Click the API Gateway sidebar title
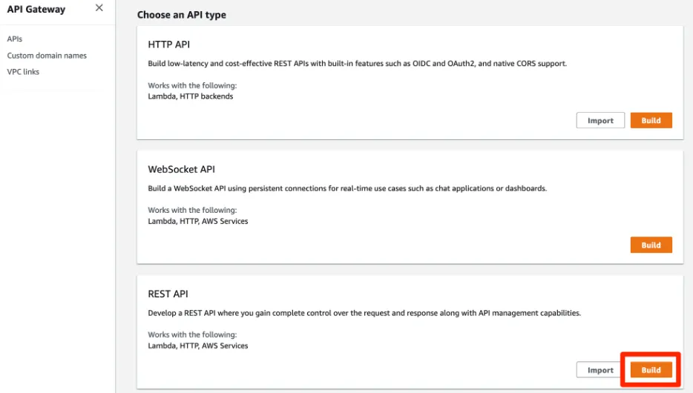The height and width of the screenshot is (393, 693). (36, 10)
